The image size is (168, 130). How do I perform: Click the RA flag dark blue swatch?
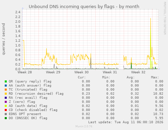point(6,98)
